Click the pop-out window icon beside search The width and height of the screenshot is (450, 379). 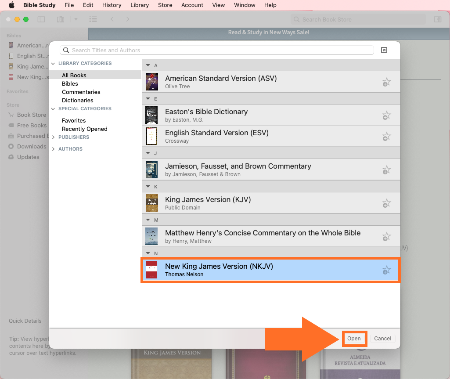pyautogui.click(x=384, y=50)
